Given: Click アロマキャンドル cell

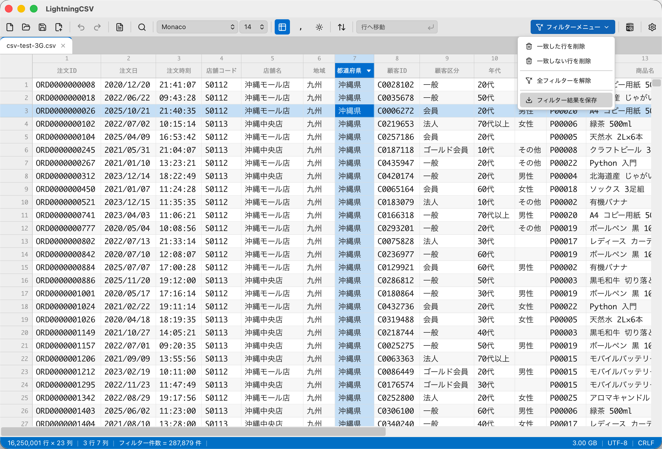Looking at the screenshot, I should tap(619, 398).
